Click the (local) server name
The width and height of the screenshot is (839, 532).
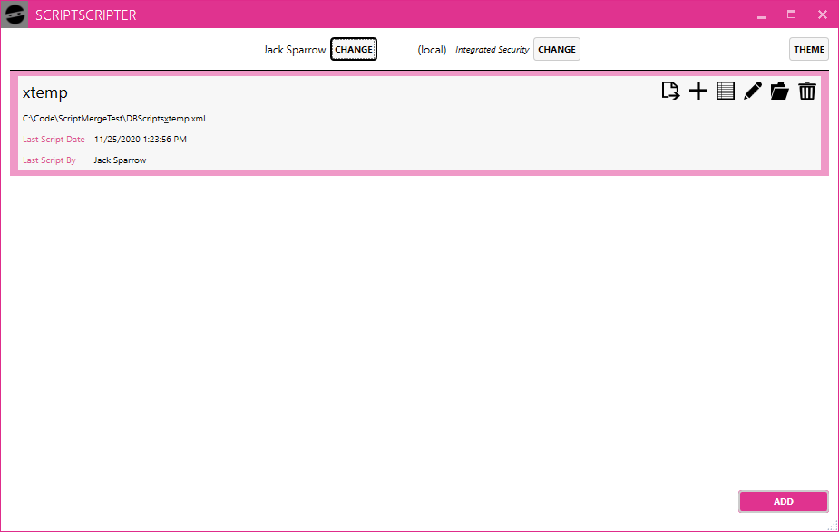(432, 50)
